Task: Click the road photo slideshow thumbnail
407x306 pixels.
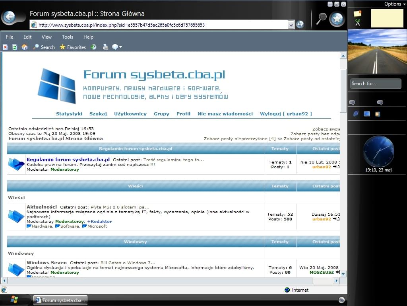Action: point(377,51)
